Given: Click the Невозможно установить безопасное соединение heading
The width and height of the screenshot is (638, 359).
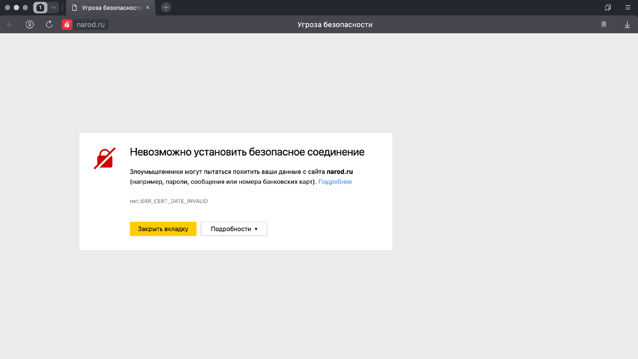Looking at the screenshot, I should point(247,152).
